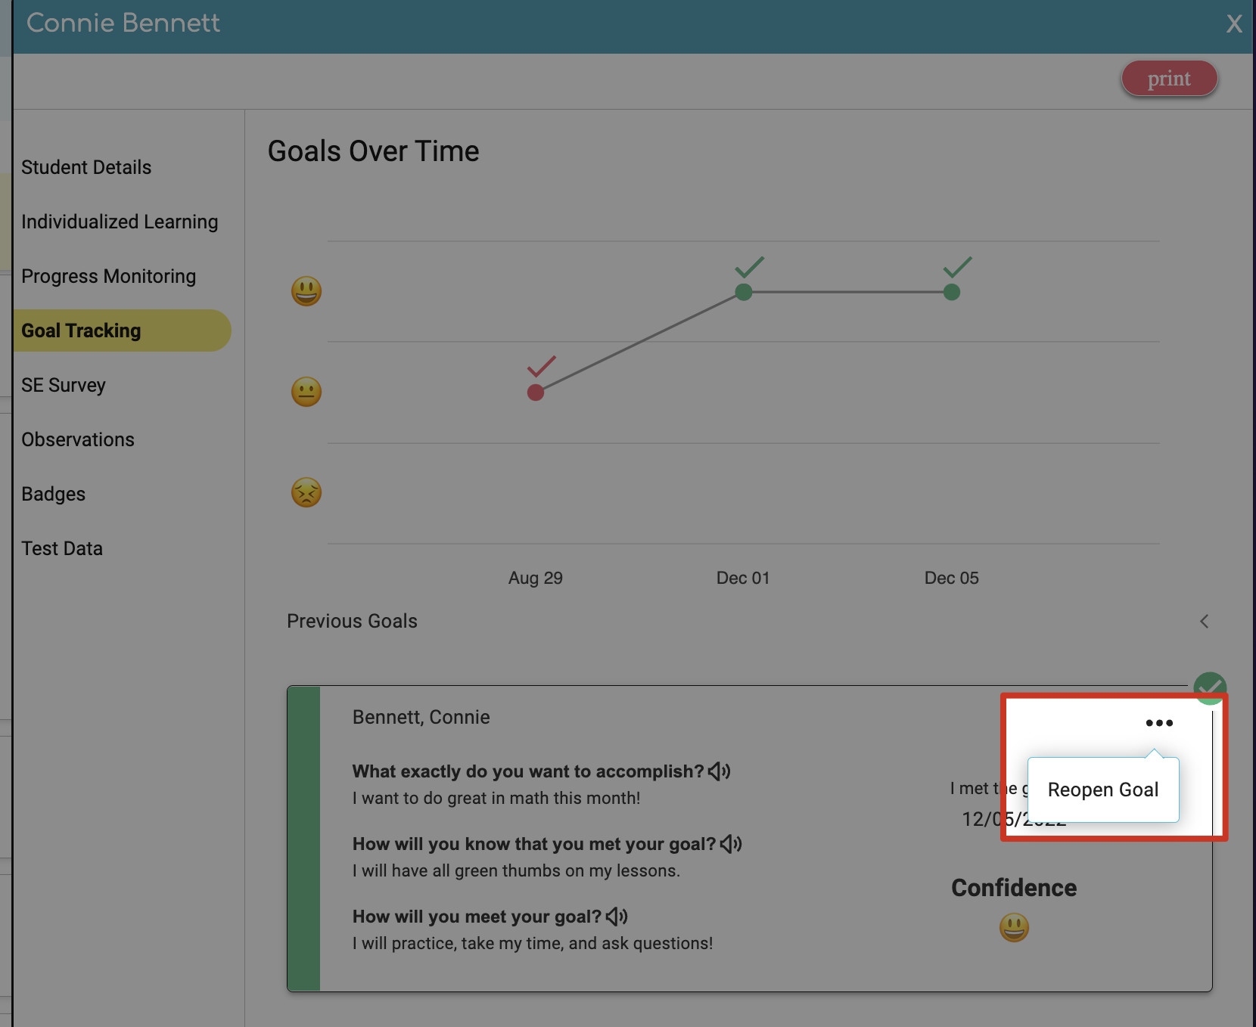
Task: Select the neutral face emoji on the chart axis
Action: click(x=306, y=391)
